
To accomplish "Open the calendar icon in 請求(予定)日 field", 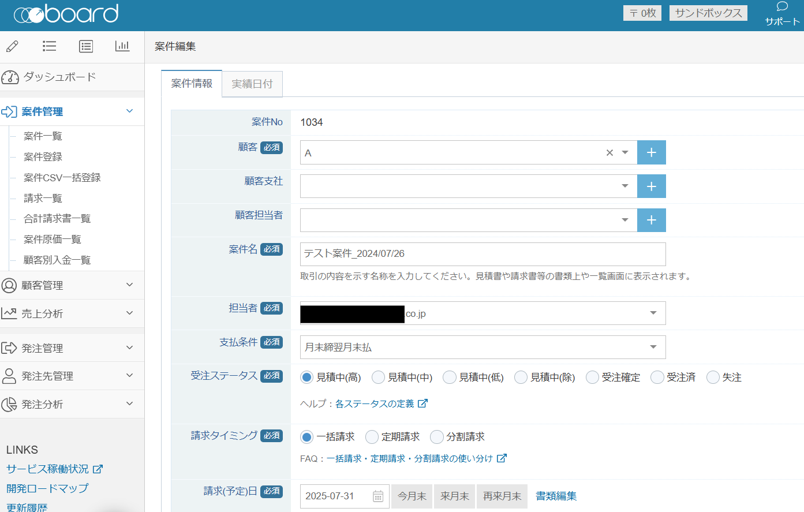I will [x=378, y=496].
